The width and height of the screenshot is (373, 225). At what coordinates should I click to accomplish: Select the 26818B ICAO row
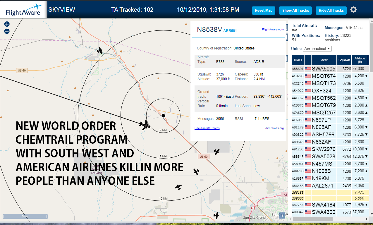(330, 193)
